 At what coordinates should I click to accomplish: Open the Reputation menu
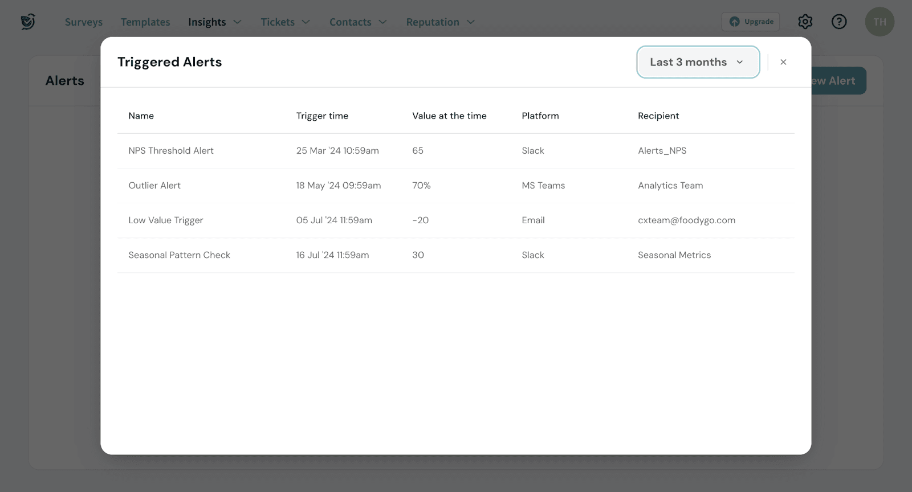pos(440,22)
